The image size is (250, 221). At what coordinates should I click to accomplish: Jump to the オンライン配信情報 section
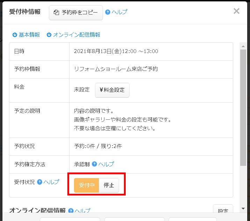[x=76, y=35]
